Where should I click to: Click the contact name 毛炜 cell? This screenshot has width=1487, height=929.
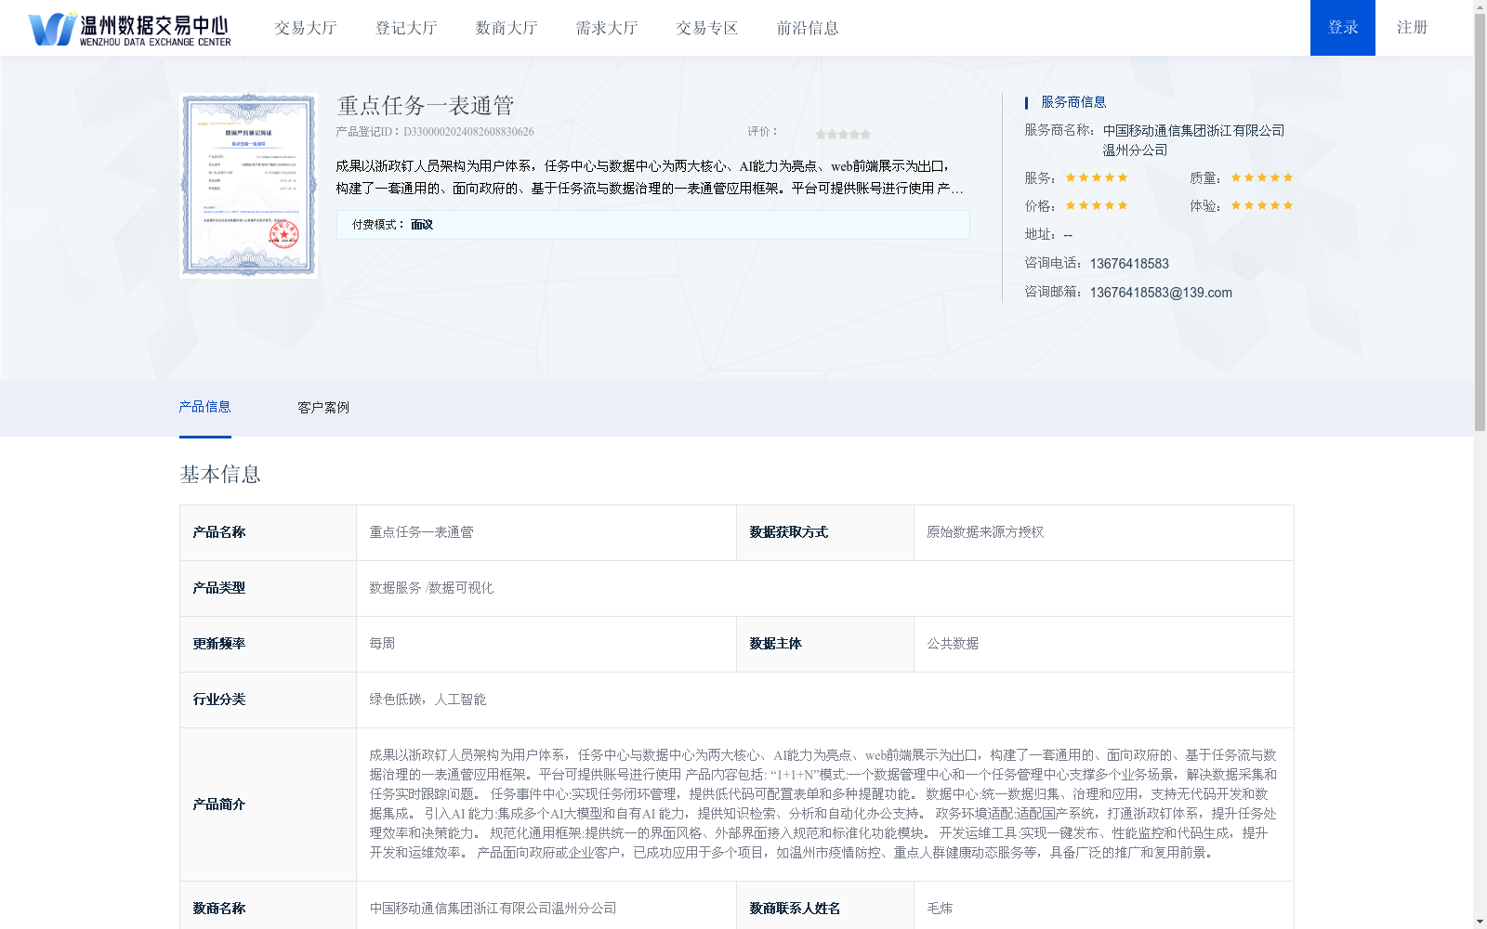point(1103,908)
